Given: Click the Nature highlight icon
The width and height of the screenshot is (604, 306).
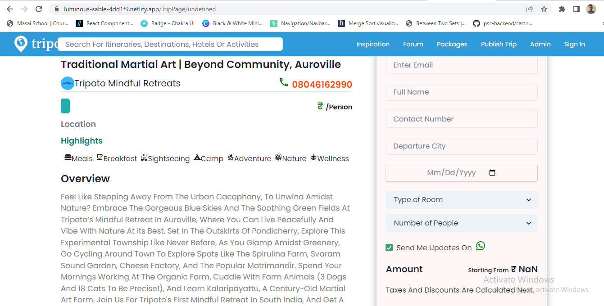Looking at the screenshot, I should (x=278, y=157).
